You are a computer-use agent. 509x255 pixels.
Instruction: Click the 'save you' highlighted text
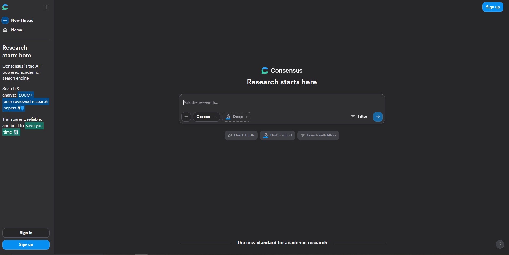(34, 126)
